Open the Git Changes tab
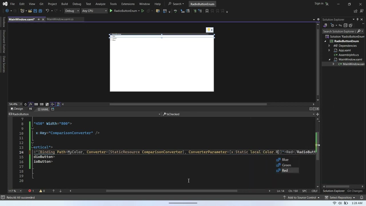 355,191
